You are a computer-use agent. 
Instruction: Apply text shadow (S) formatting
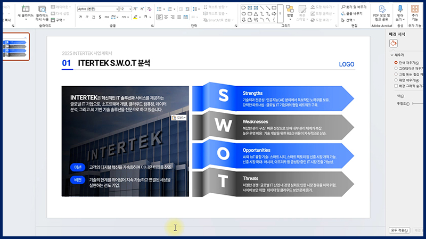pyautogui.click(x=100, y=17)
